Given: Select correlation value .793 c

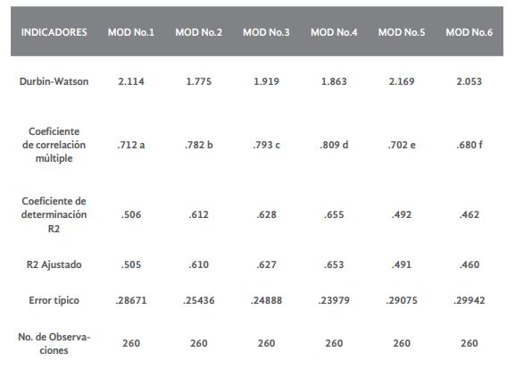Looking at the screenshot, I should pos(266,145).
